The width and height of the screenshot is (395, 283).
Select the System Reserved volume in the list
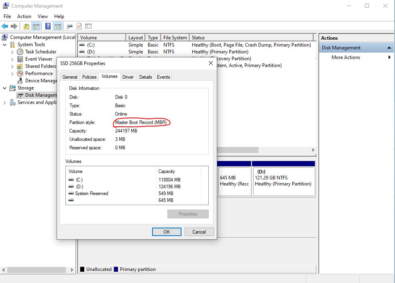[91, 193]
